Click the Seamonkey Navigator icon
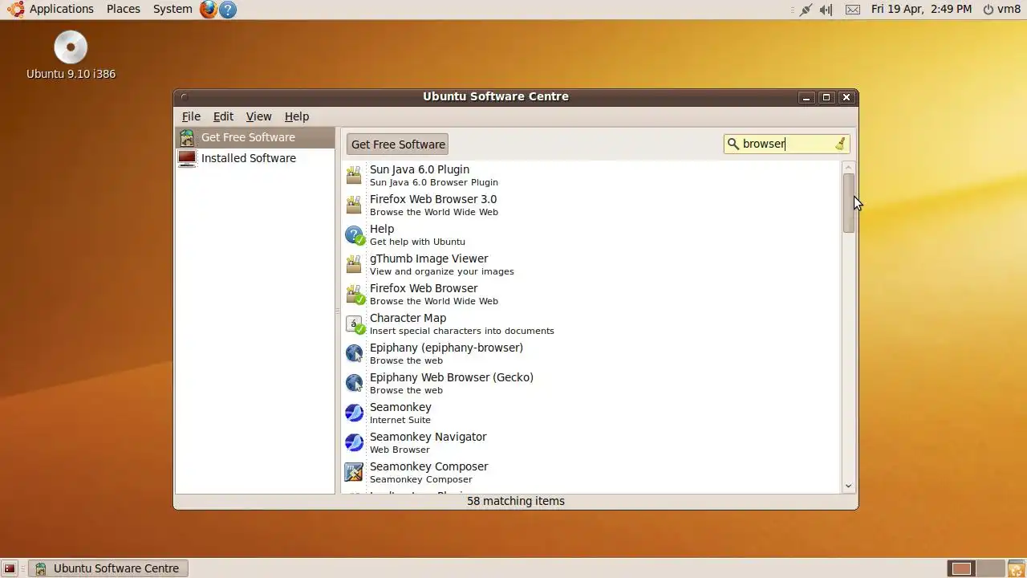 pos(354,443)
